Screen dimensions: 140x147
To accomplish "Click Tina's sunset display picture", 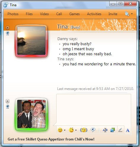I will (x=31, y=41).
